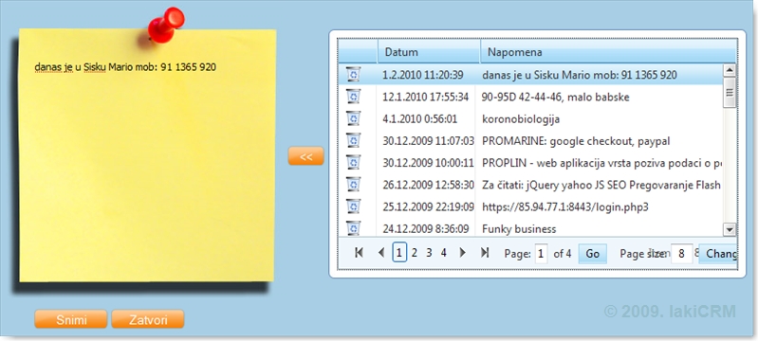Remove koronobiologija note via trash icon

coord(353,118)
